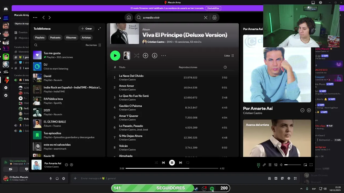
Task: Open Tus episodios in library
Action: click(x=67, y=135)
